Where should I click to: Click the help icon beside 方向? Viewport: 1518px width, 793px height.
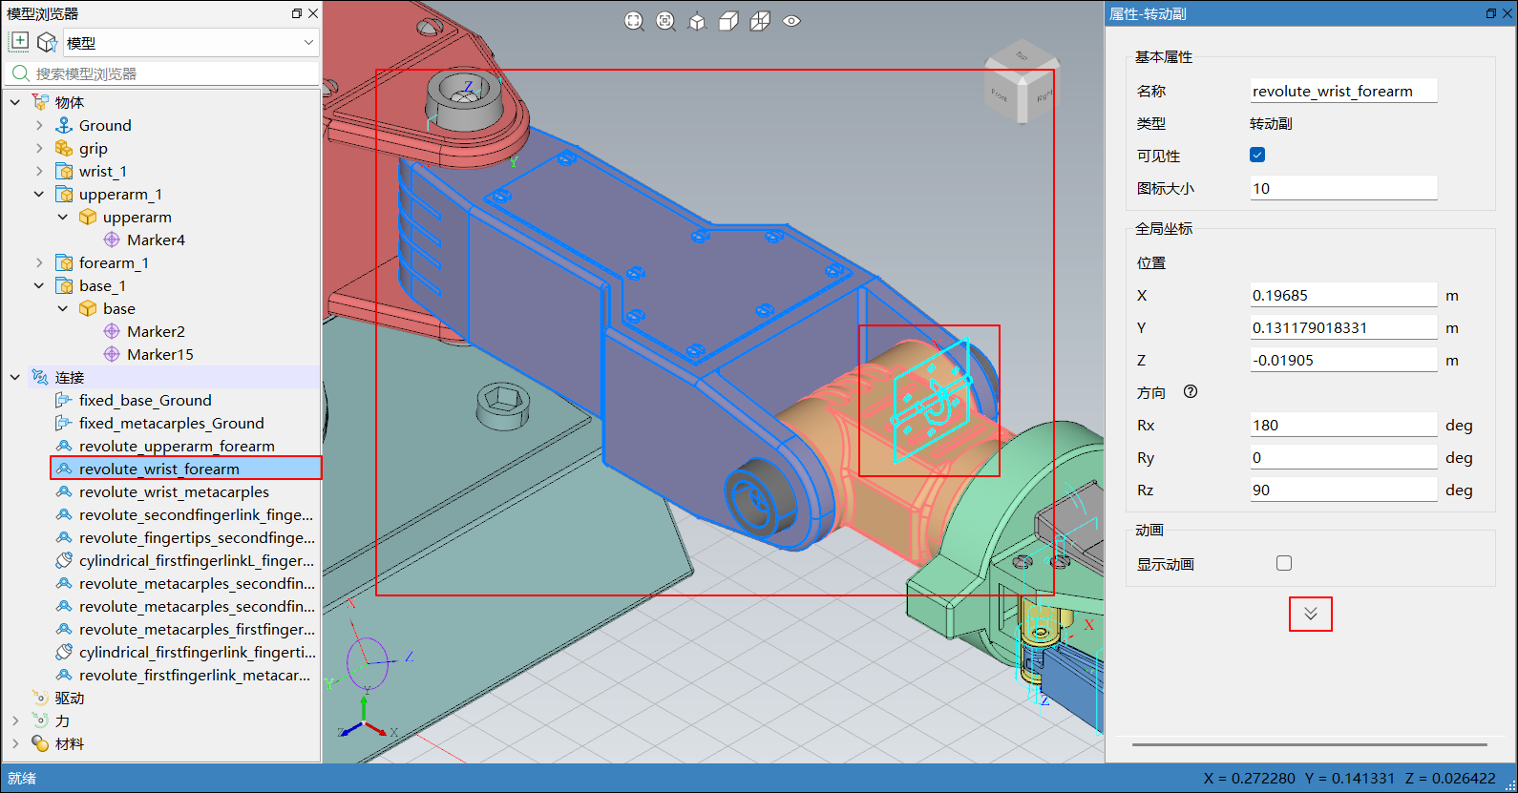[1191, 392]
